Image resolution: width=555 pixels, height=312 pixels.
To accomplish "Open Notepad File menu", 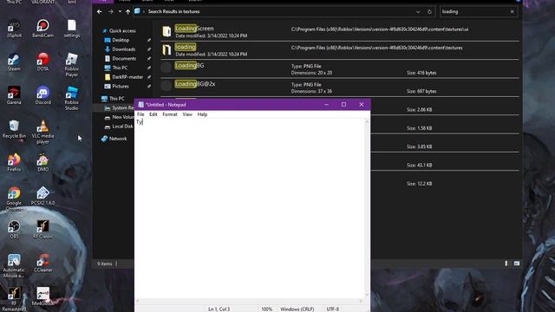I will coord(140,114).
